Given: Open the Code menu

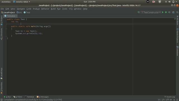Looking at the screenshot, I should tap(29, 9).
